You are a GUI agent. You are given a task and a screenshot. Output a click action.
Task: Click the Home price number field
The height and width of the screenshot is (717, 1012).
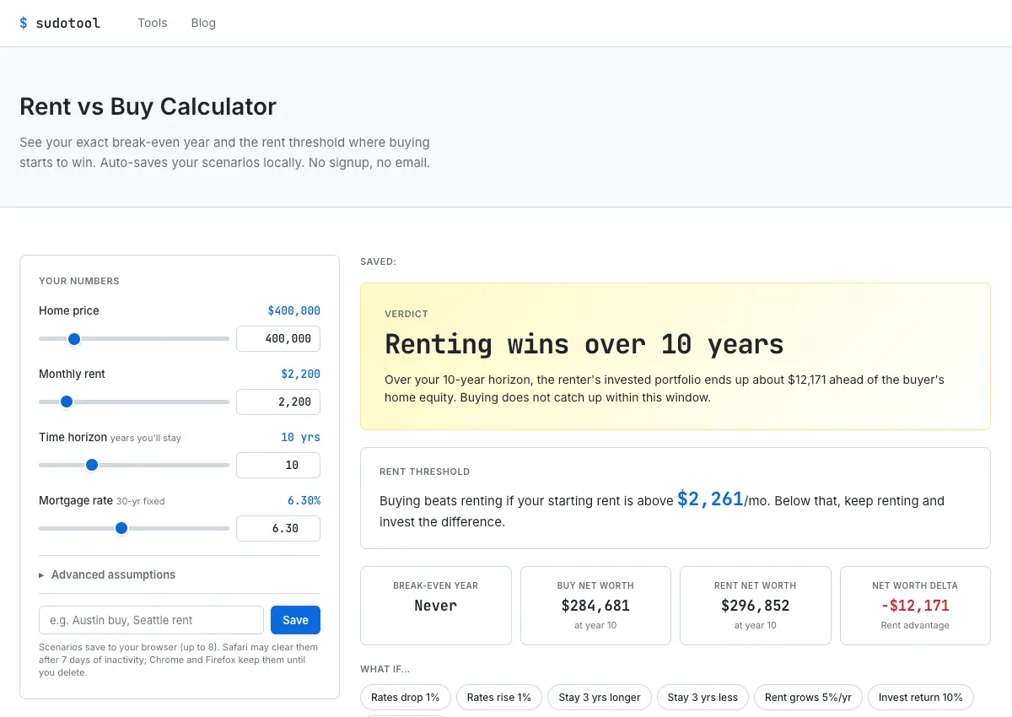click(278, 338)
